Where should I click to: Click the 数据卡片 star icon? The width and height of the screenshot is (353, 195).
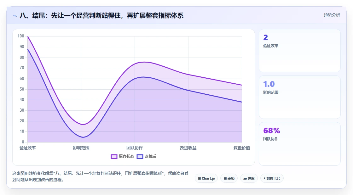(264, 178)
